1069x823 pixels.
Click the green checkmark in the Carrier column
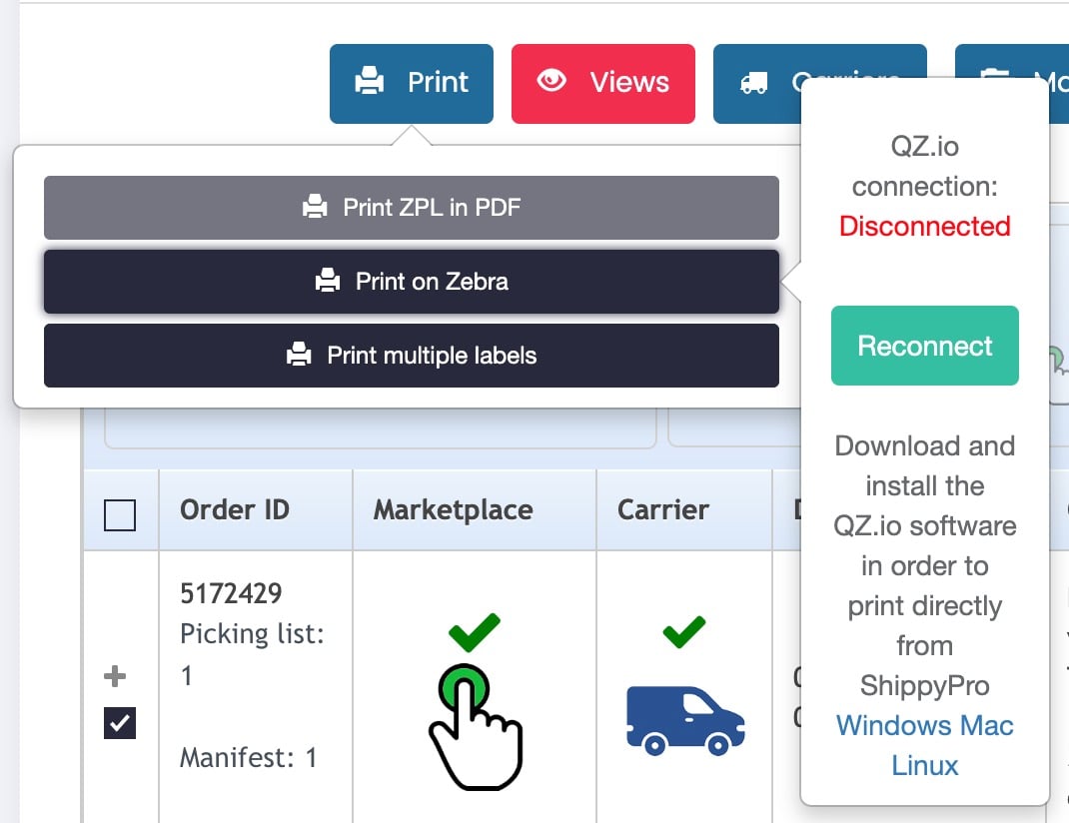tap(685, 632)
